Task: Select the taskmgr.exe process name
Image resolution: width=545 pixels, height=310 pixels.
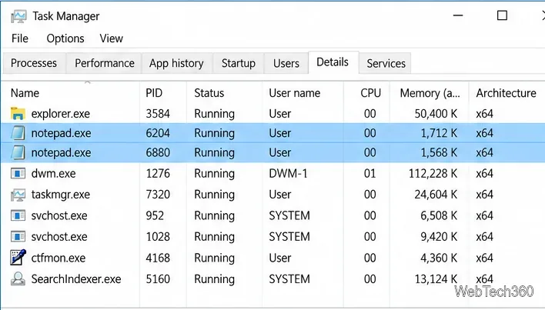Action: 61,195
